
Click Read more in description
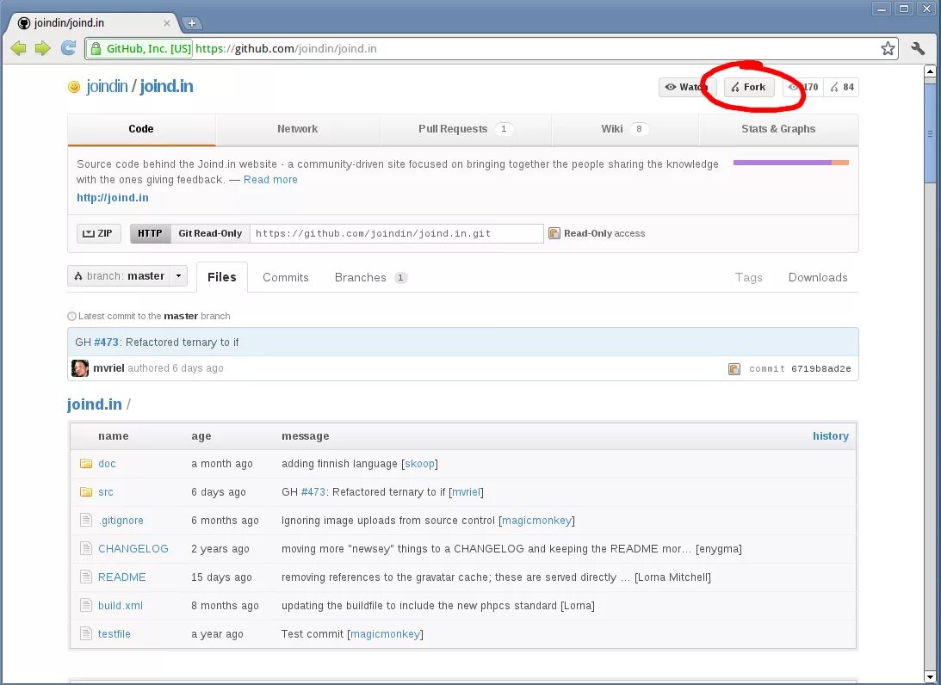point(270,179)
